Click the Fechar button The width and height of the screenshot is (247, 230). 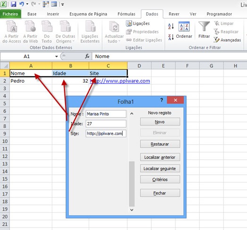pos(160,193)
